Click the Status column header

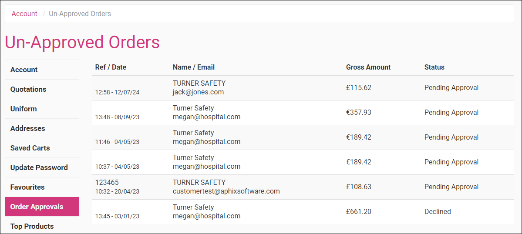click(x=434, y=67)
